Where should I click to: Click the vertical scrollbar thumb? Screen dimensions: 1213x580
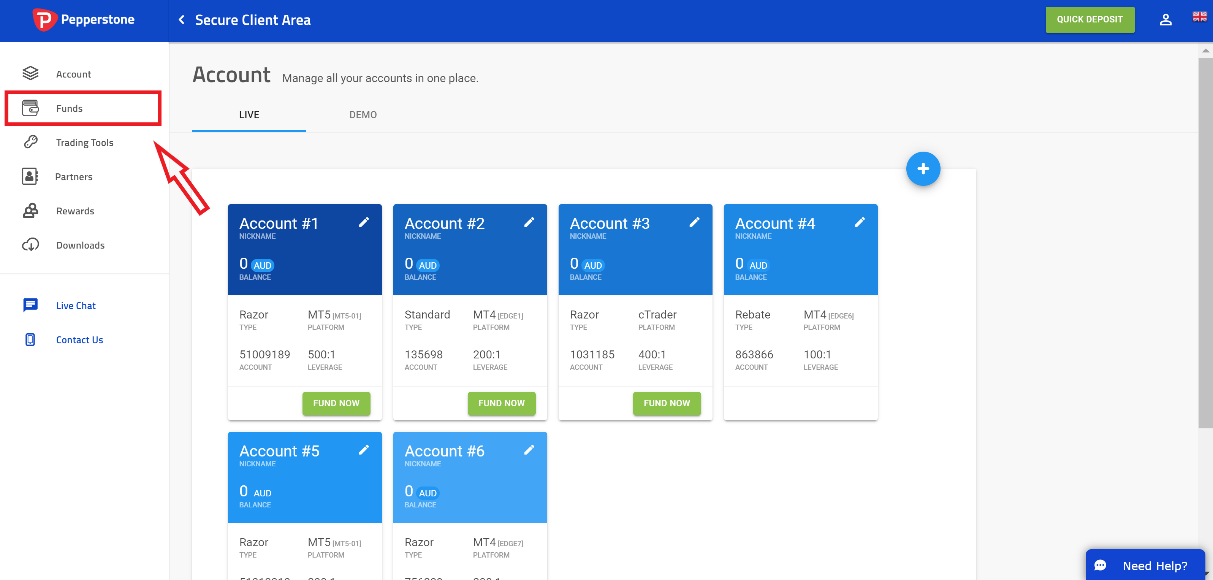click(x=1205, y=242)
